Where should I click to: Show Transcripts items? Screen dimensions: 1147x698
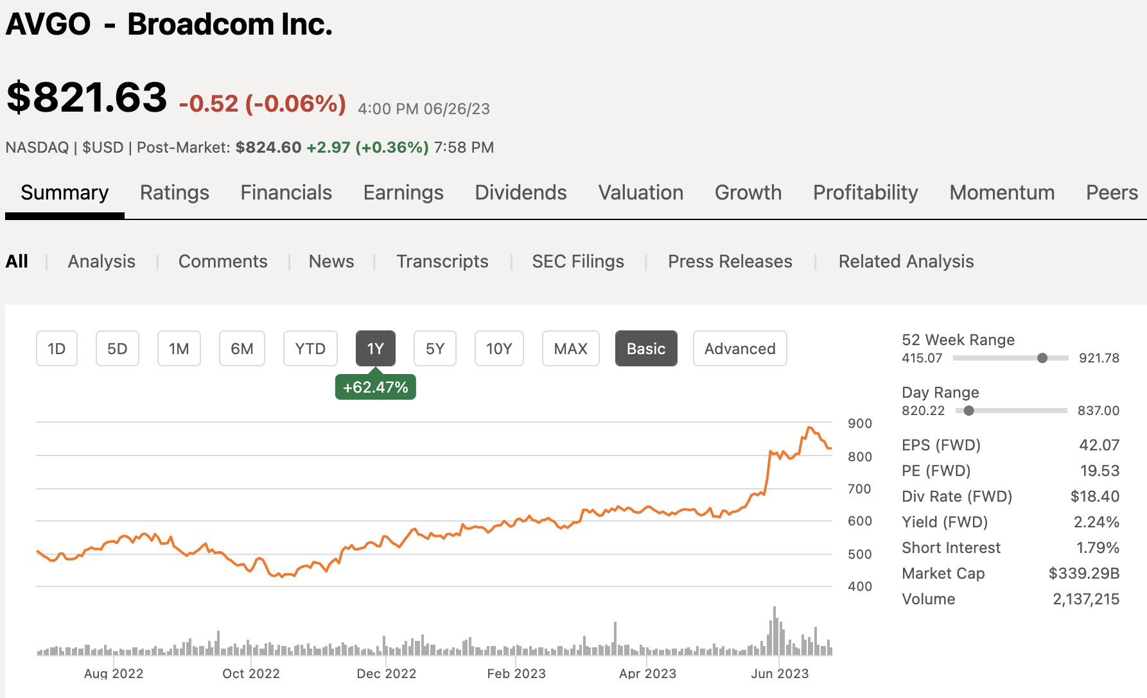(x=442, y=261)
